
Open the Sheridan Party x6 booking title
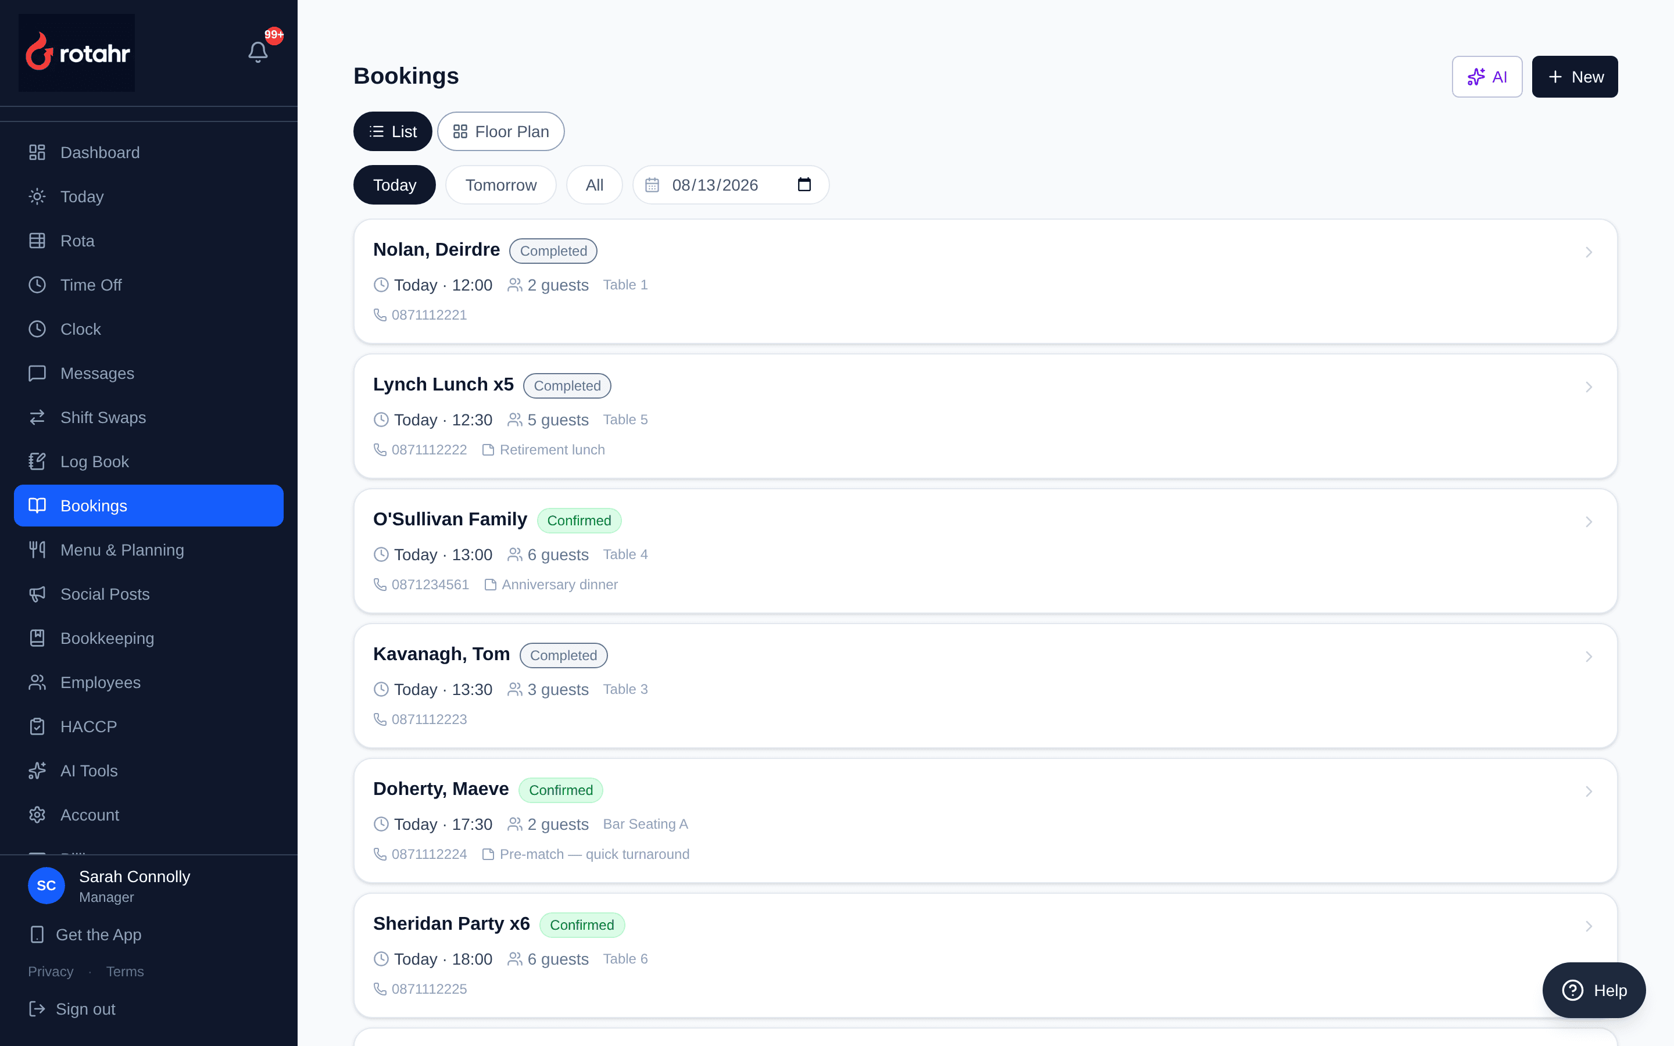[x=452, y=924]
